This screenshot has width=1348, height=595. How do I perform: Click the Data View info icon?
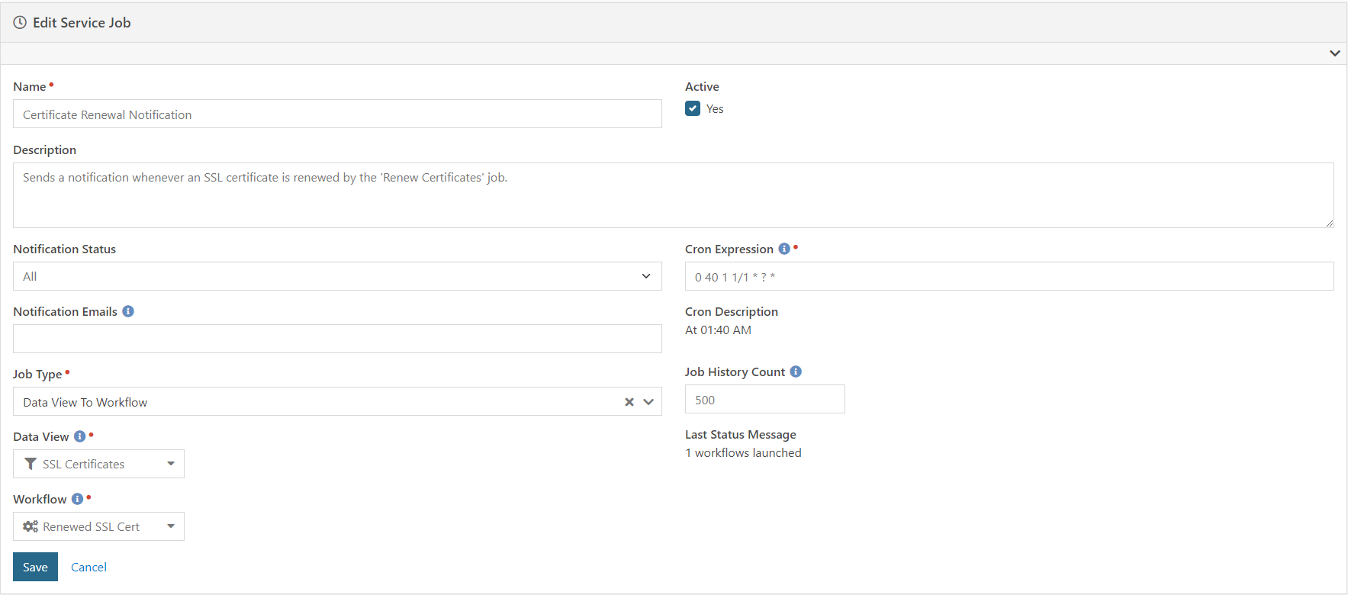pyautogui.click(x=79, y=436)
